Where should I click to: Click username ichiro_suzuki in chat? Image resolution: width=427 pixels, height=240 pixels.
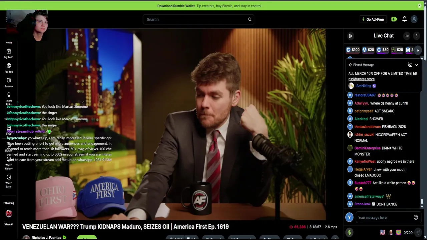(364, 135)
